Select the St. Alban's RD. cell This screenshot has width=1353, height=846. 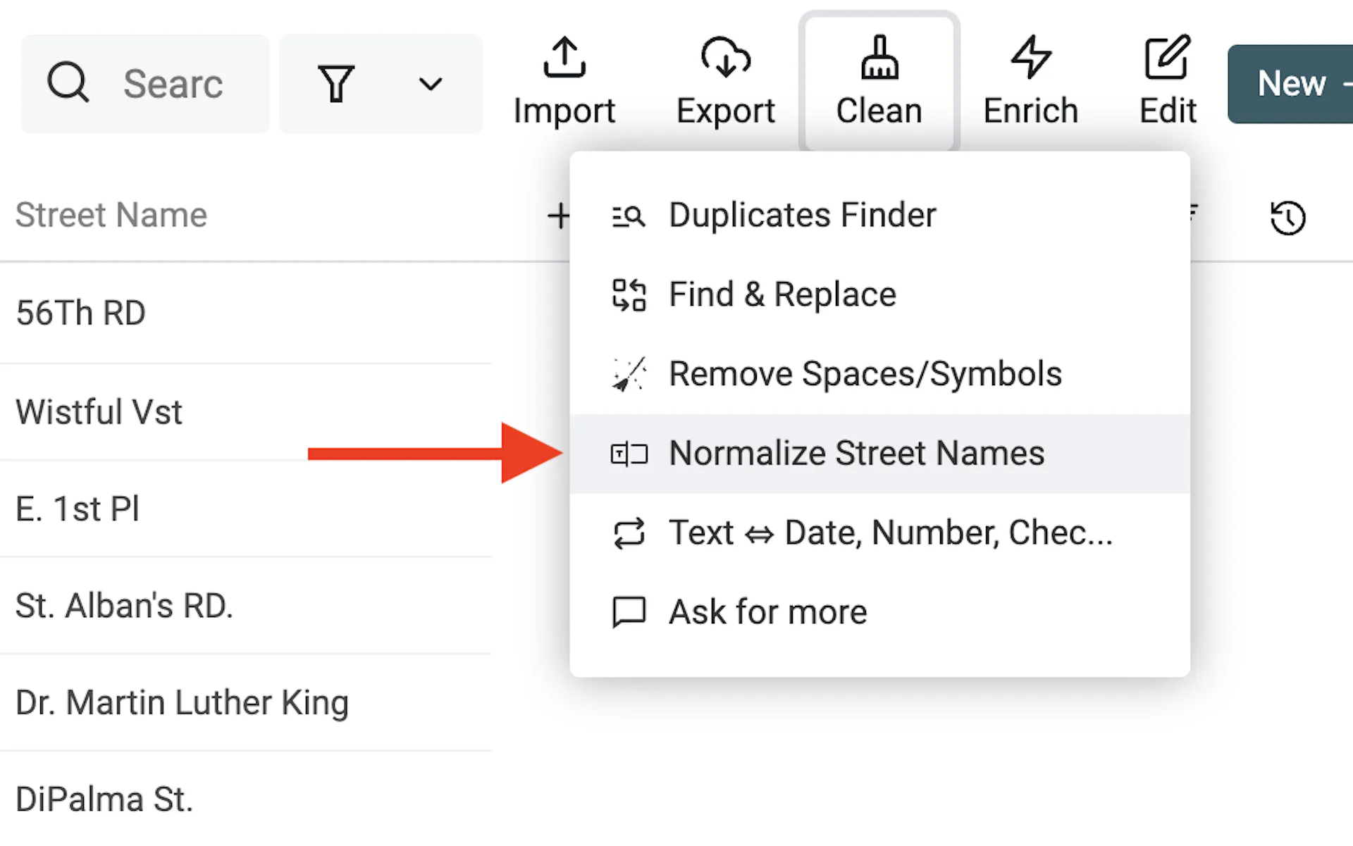(245, 606)
